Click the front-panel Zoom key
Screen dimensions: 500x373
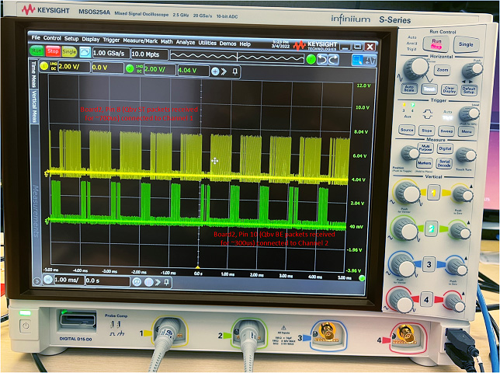(x=443, y=70)
